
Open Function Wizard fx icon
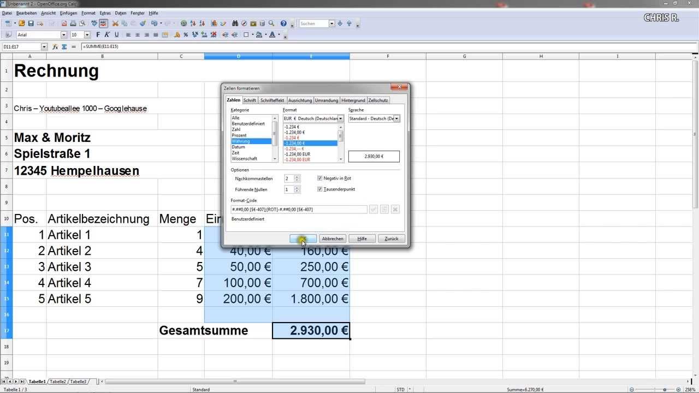click(55, 47)
